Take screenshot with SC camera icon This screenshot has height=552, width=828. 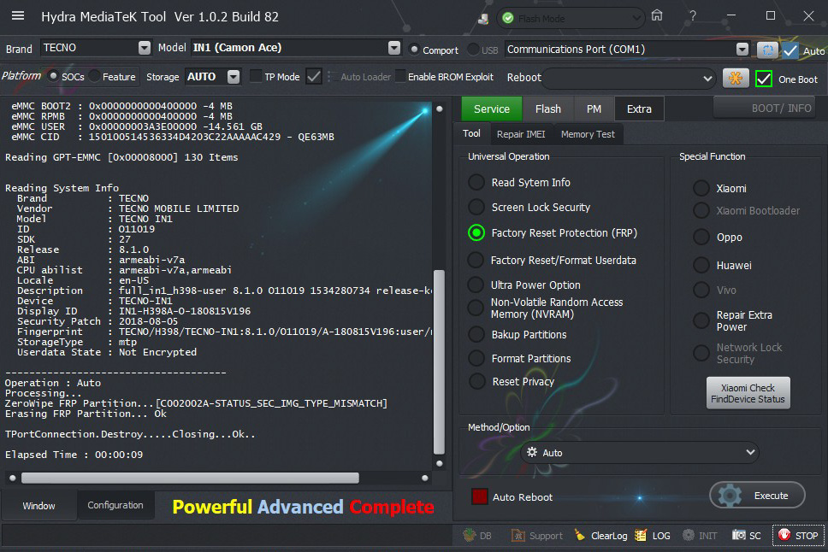click(738, 535)
